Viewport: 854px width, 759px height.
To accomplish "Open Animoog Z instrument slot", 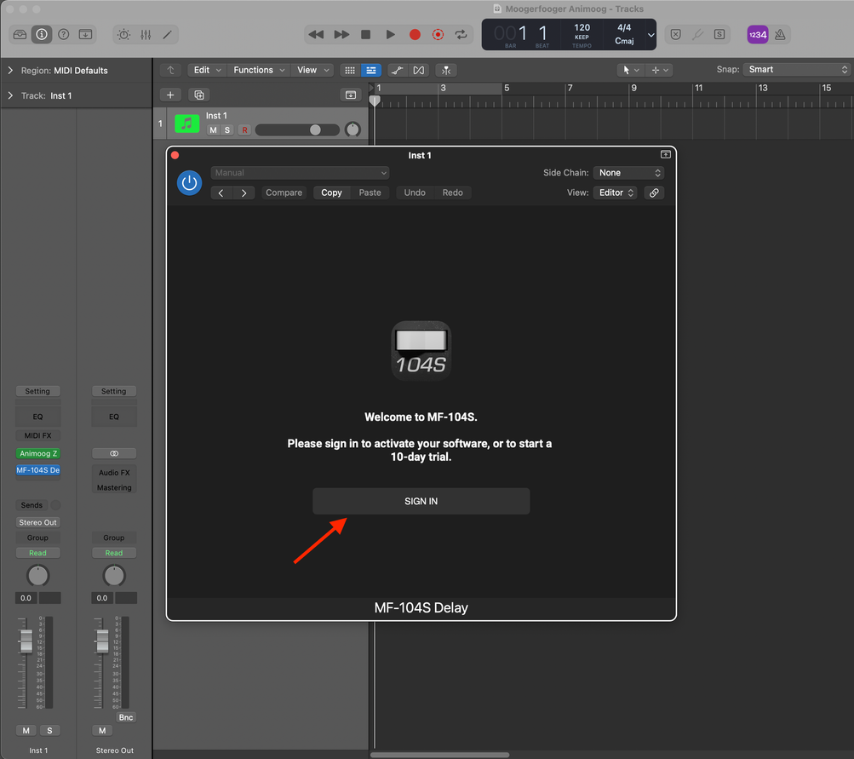I will click(x=38, y=453).
